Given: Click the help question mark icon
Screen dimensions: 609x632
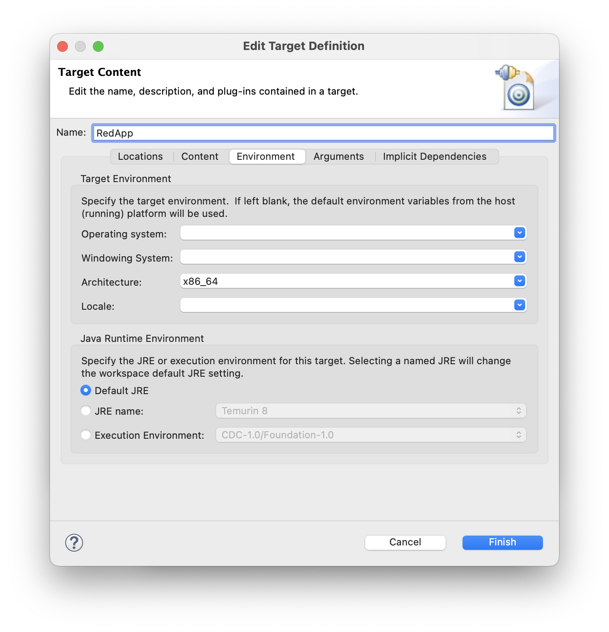Looking at the screenshot, I should click(x=74, y=543).
